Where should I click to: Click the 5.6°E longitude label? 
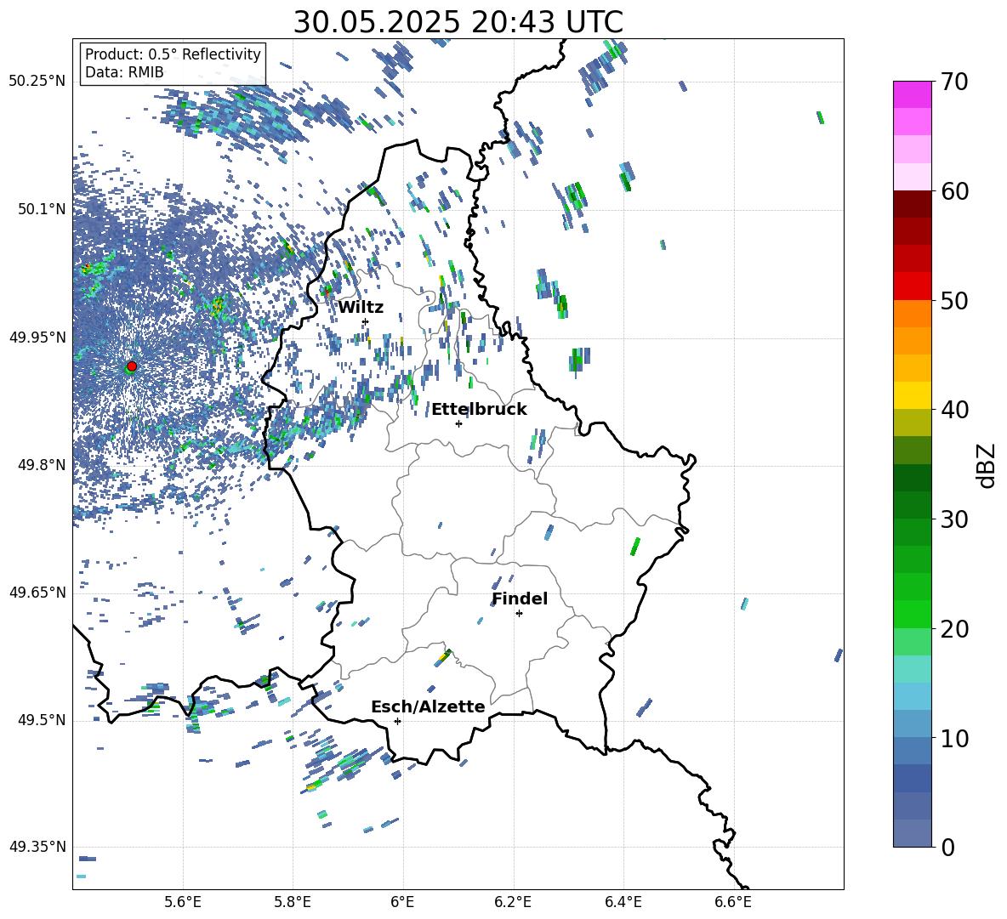pyautogui.click(x=183, y=902)
